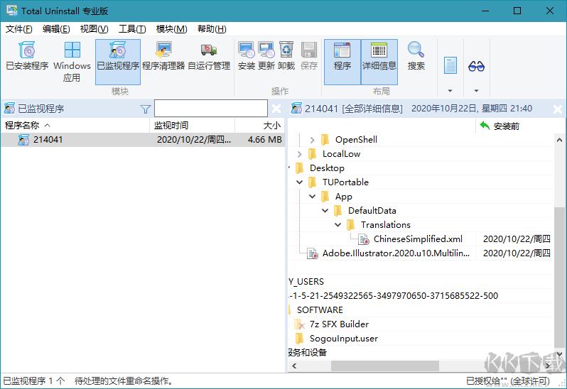Open the Windows 应用 module
This screenshot has height=389, width=567.
[72, 62]
